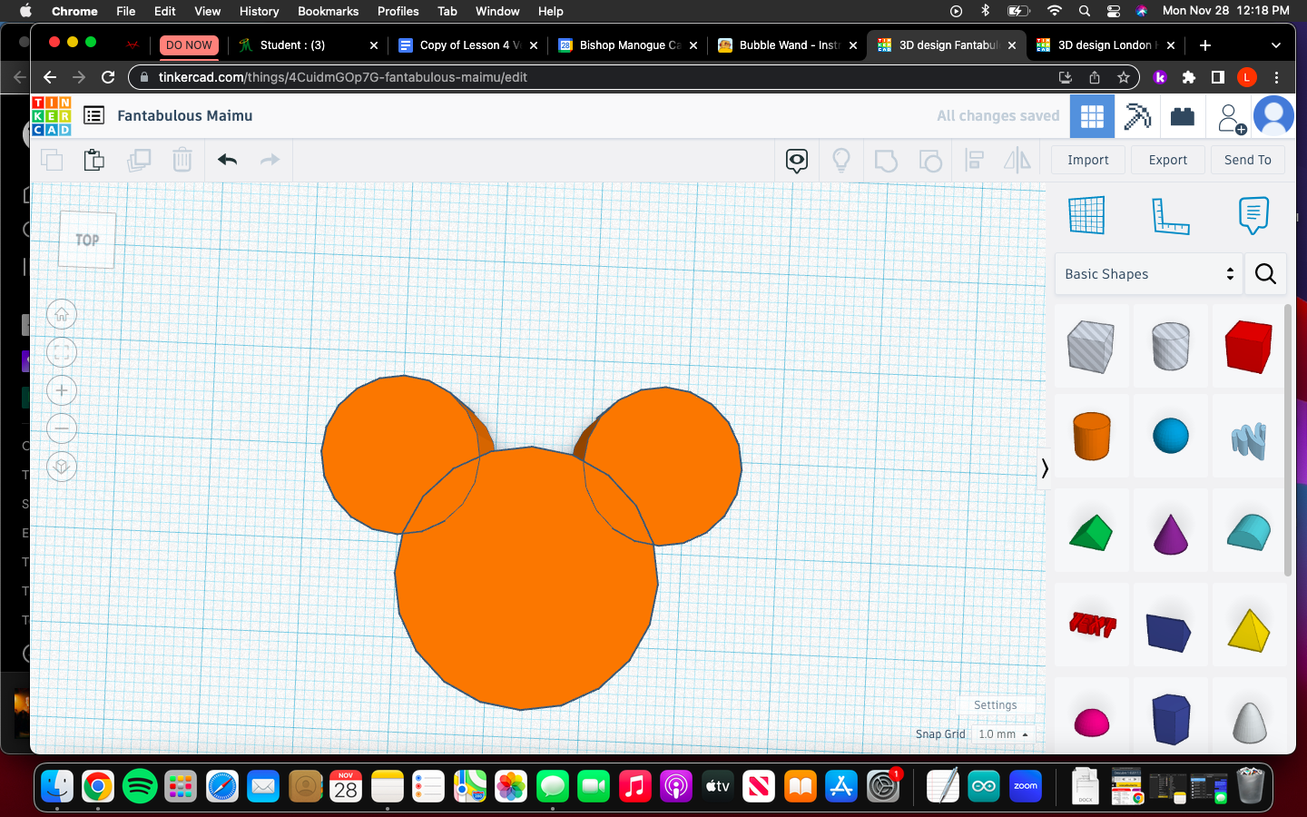Viewport: 1307px width, 817px height.
Task: Zoom out with the minus button
Action: (62, 428)
